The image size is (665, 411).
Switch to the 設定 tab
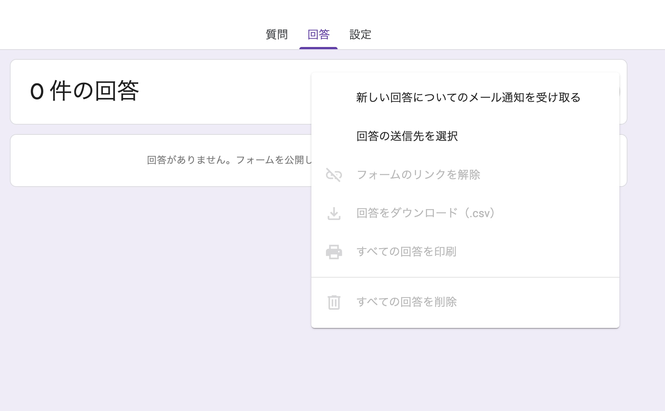[x=360, y=34]
